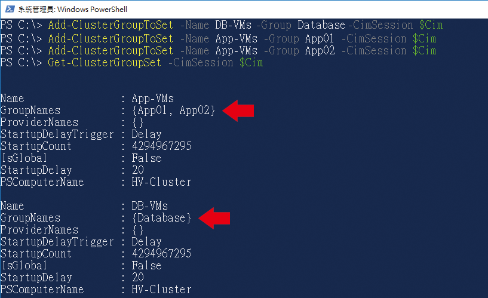
Task: Click the App-VMs value in the Name row
Action: tap(152, 99)
